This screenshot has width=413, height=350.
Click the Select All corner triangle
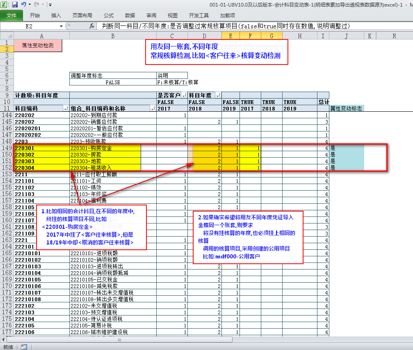7,36
